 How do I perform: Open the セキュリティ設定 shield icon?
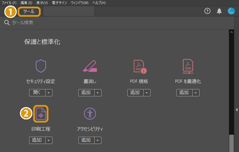[41, 66]
